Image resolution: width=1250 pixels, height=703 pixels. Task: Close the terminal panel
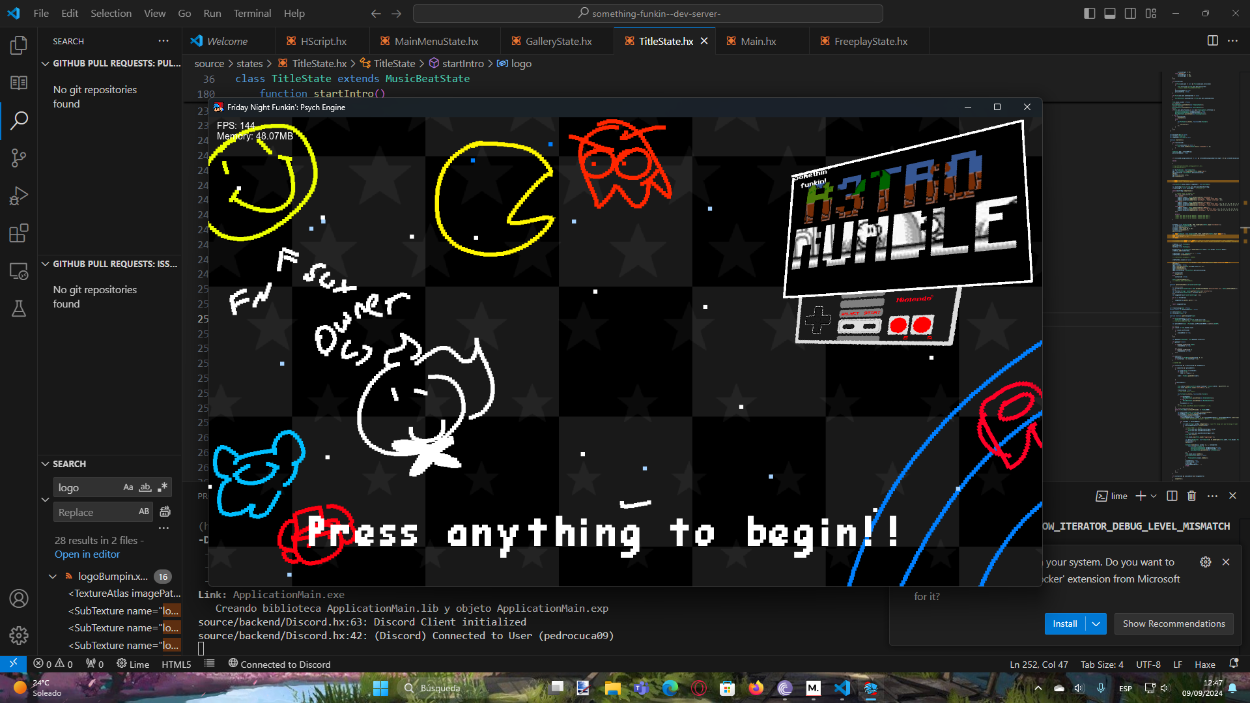point(1232,496)
